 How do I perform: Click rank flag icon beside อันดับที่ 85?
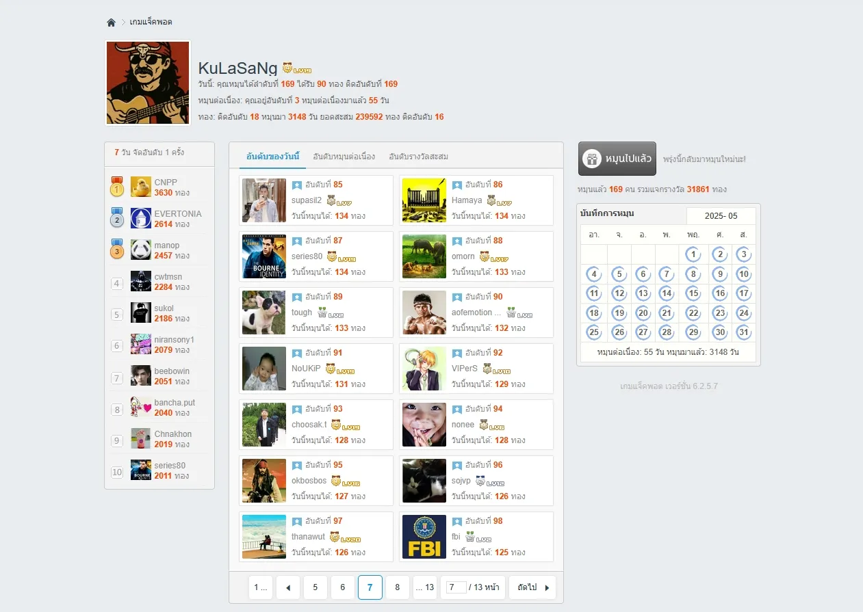[x=296, y=185]
